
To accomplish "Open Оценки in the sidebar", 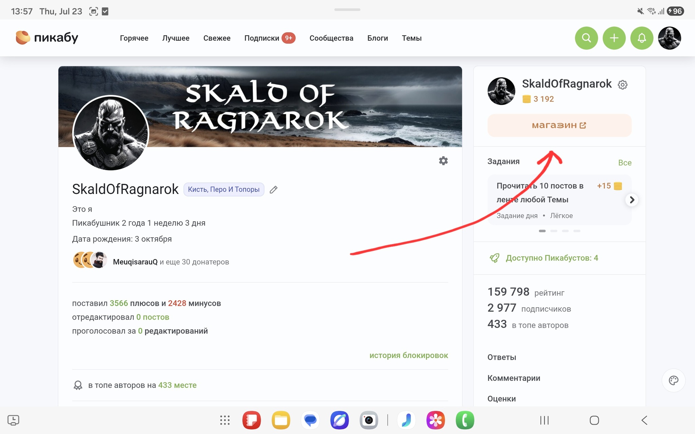I will coord(502,399).
